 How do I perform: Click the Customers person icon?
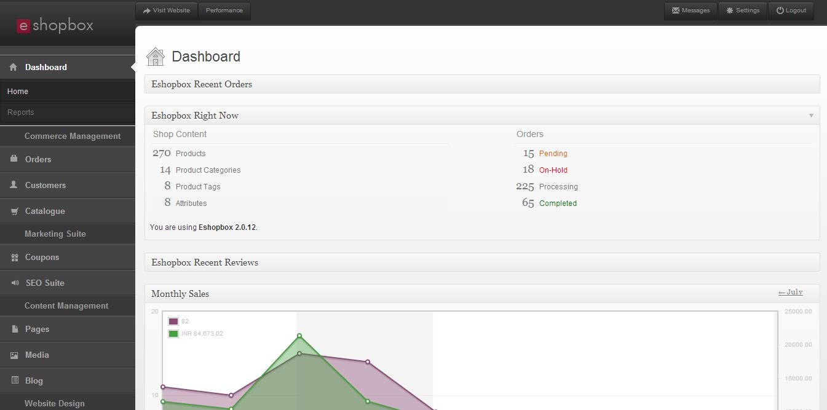click(x=14, y=185)
